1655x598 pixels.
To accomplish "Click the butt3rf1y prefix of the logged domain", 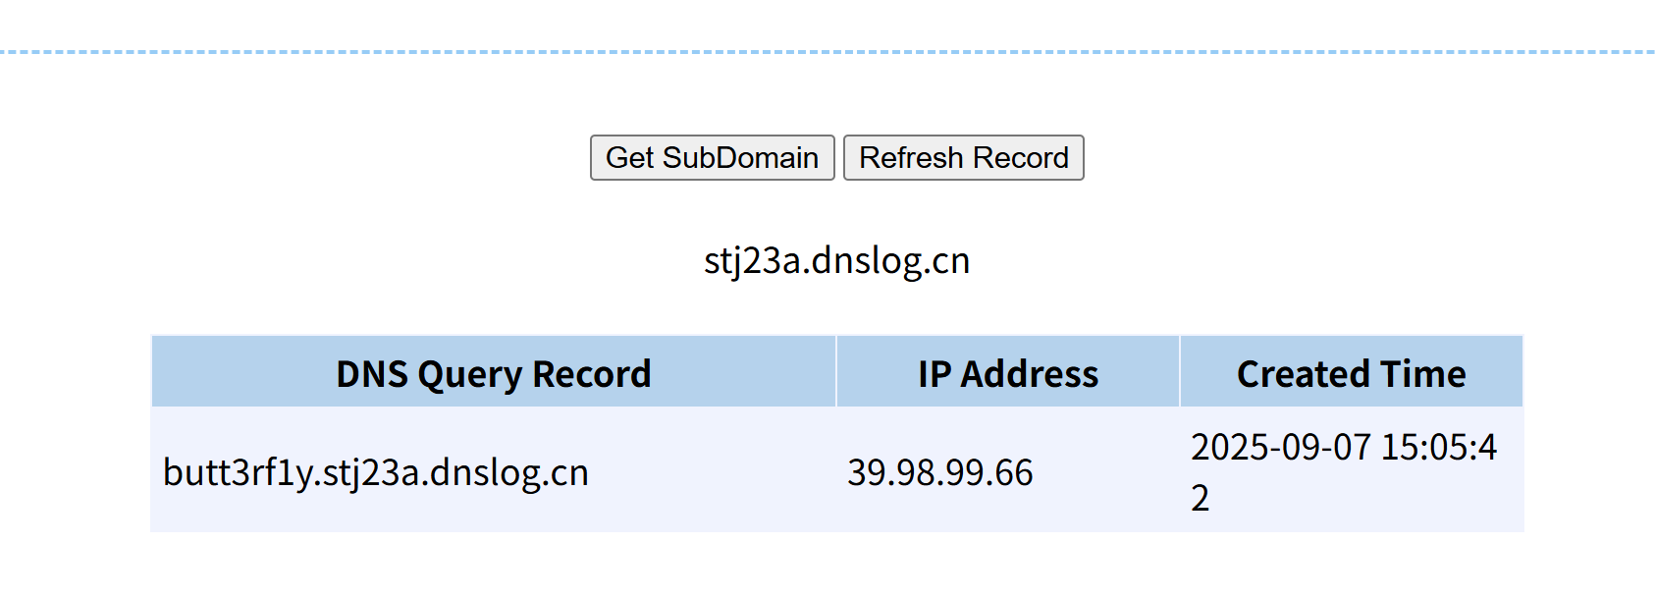I will pos(239,473).
